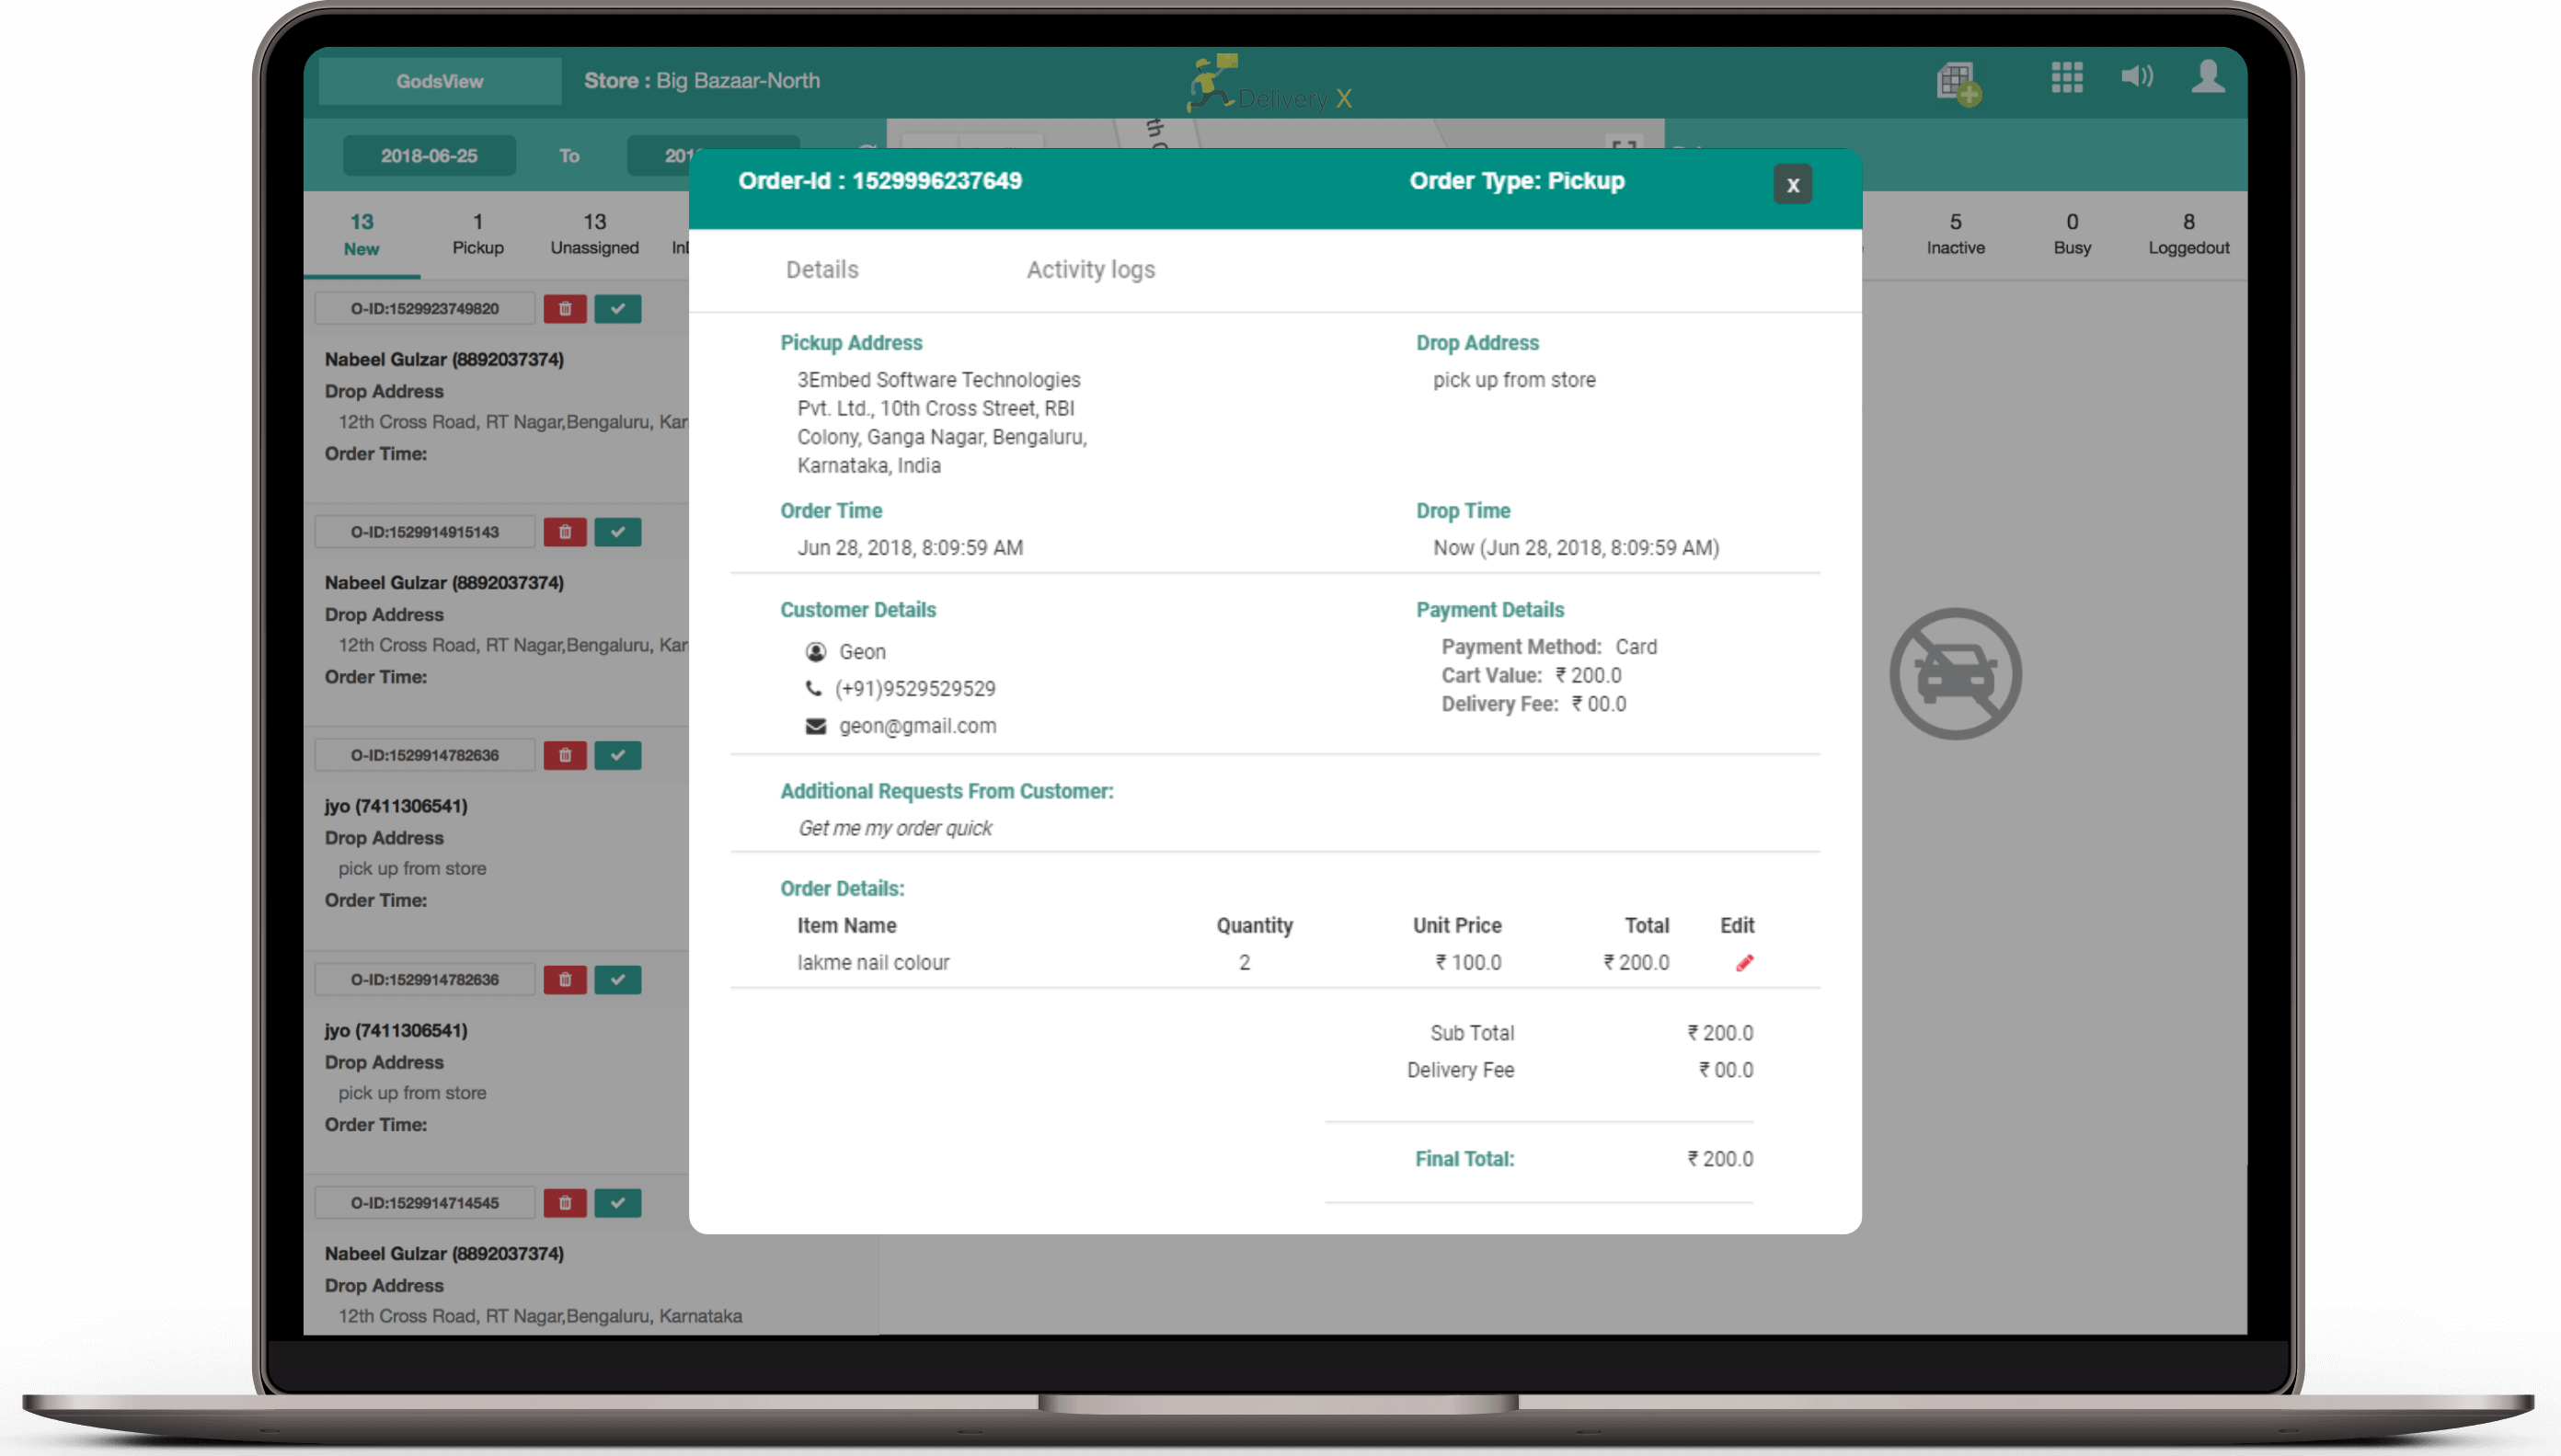
Task: Select the 5 Inactive drivers tab
Action: coord(1955,234)
